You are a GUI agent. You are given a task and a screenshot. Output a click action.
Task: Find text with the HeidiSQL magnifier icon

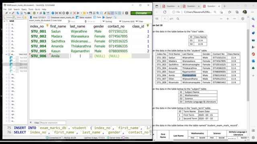[x=98, y=13]
